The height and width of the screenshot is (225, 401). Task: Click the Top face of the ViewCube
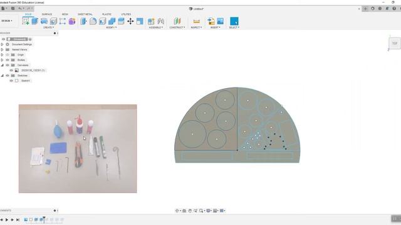click(x=395, y=43)
